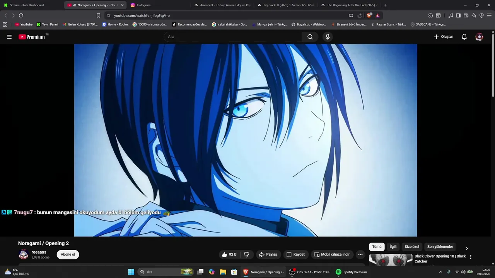Click the YouTube Premium logo

point(32,37)
